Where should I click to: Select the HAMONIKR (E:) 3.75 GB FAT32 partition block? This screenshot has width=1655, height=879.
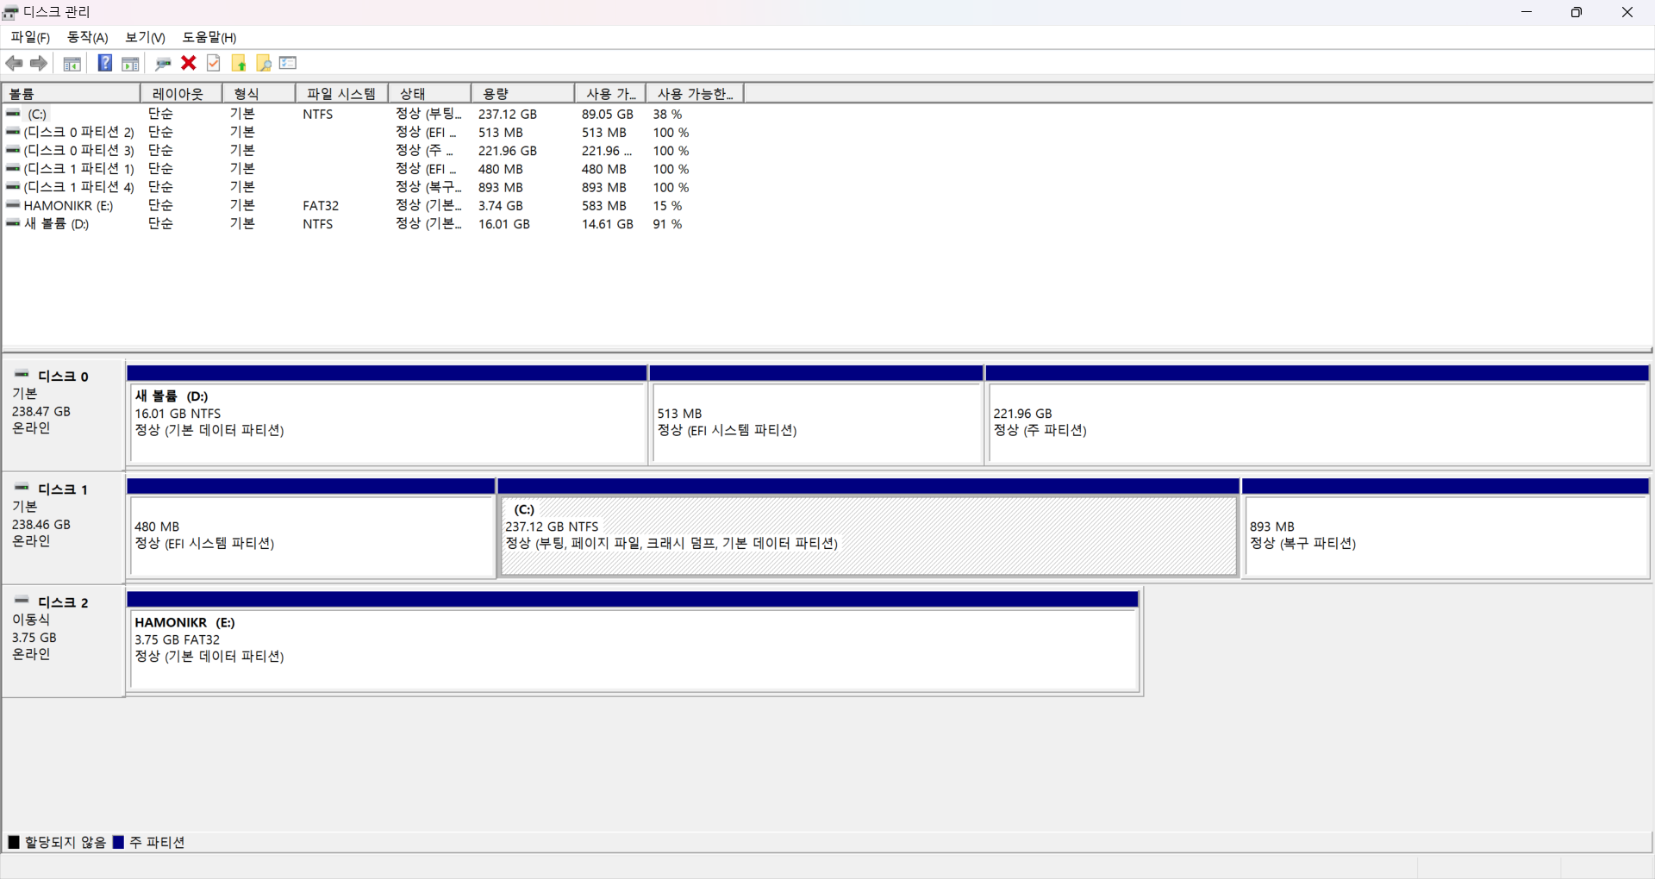click(634, 641)
